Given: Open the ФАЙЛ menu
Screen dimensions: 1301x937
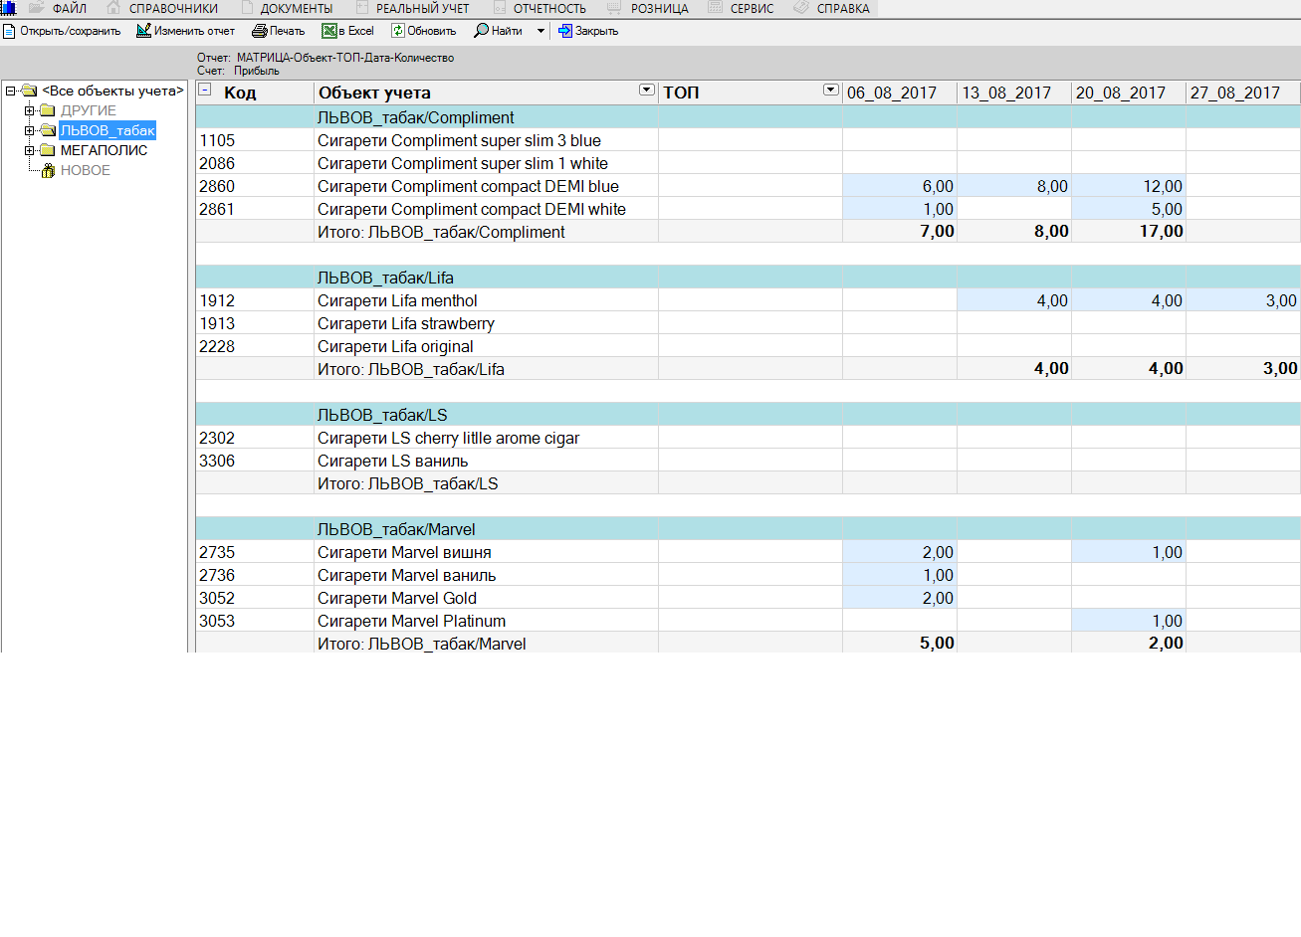Looking at the screenshot, I should click(70, 8).
